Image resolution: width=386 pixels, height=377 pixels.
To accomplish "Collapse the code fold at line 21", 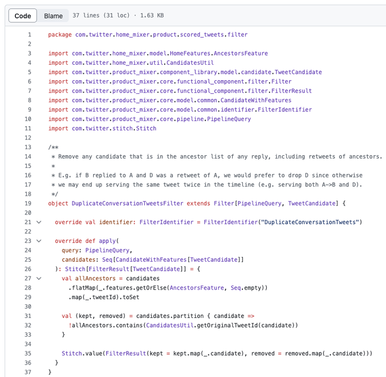I will [39, 222].
